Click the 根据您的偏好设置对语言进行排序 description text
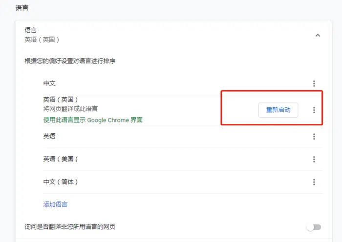342x242 pixels. tap(70, 61)
